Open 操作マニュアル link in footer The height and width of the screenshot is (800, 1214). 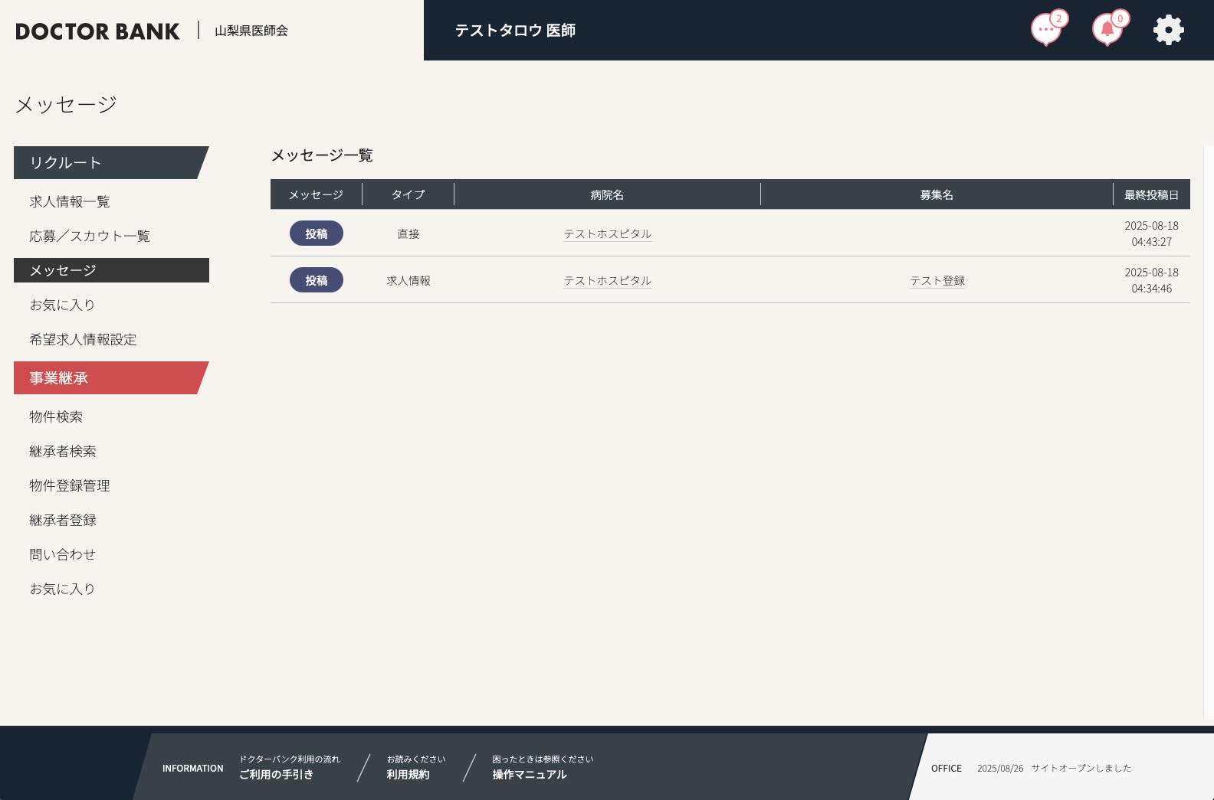(x=530, y=774)
